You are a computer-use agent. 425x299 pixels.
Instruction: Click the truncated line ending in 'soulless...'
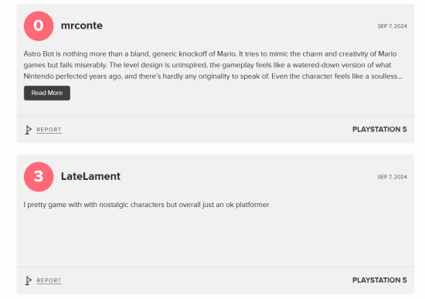(213, 76)
